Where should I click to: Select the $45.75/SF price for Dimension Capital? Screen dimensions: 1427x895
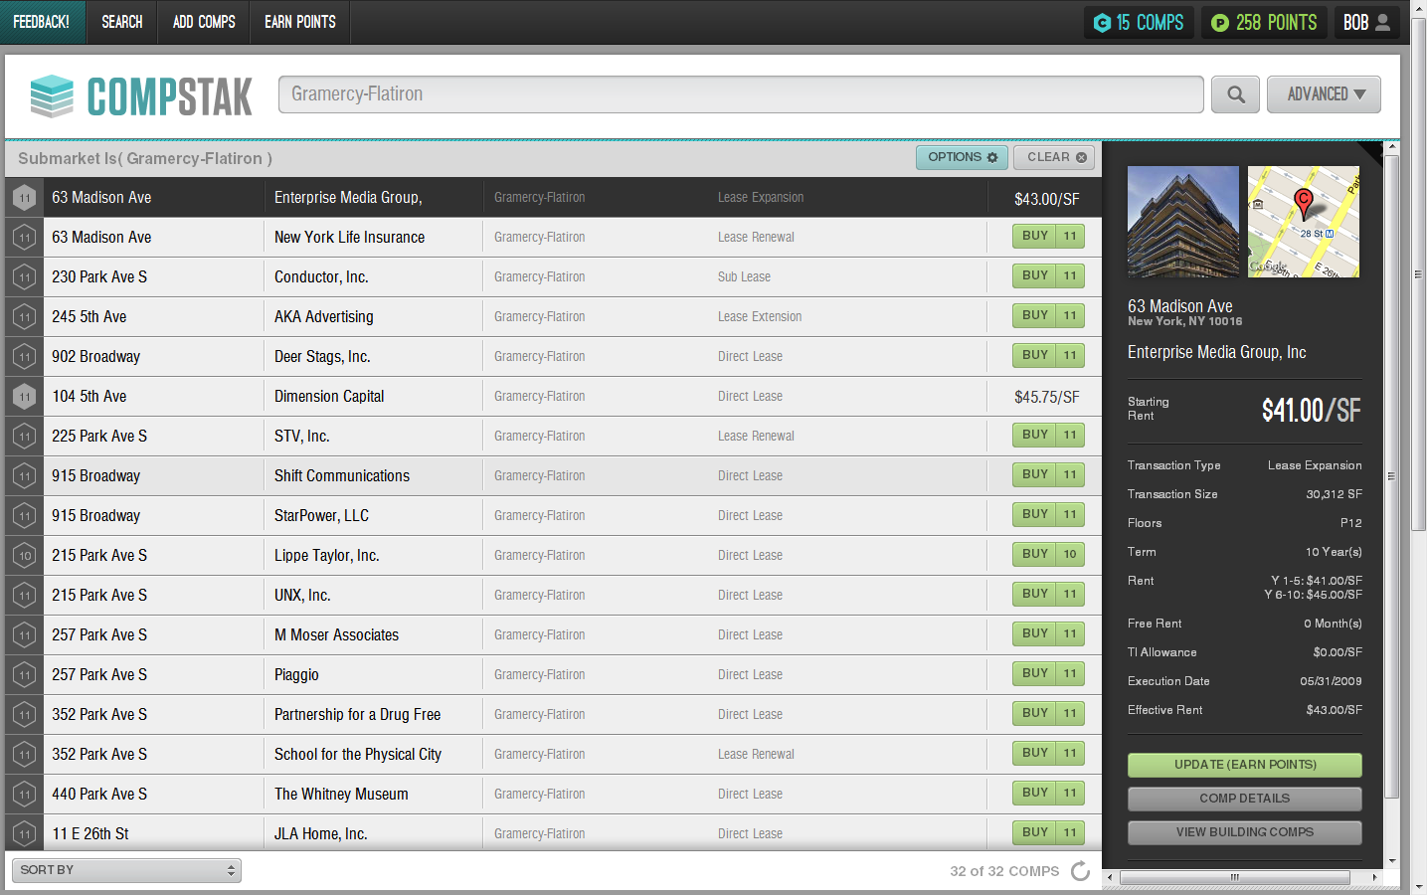(x=1047, y=397)
